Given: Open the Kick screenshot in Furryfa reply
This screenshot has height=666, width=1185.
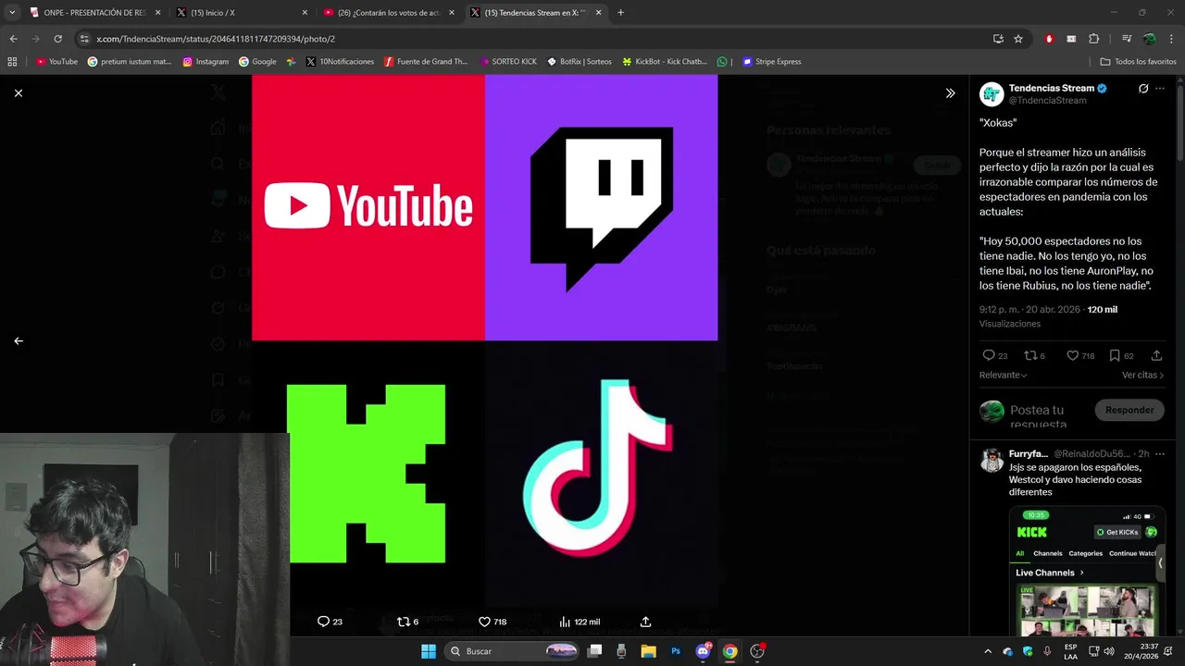Looking at the screenshot, I should pyautogui.click(x=1087, y=572).
